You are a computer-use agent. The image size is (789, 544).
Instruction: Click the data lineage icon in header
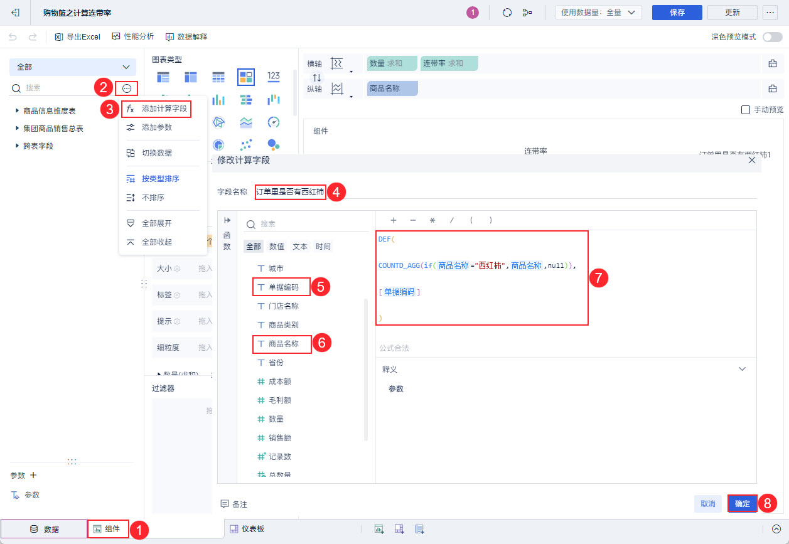pyautogui.click(x=527, y=13)
